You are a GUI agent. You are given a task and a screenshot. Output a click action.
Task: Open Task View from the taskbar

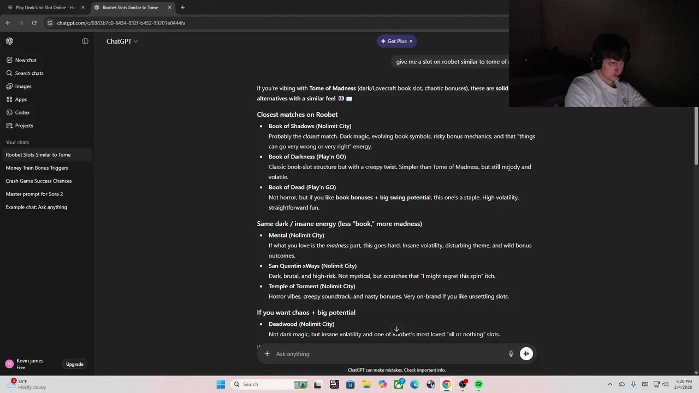point(318,384)
